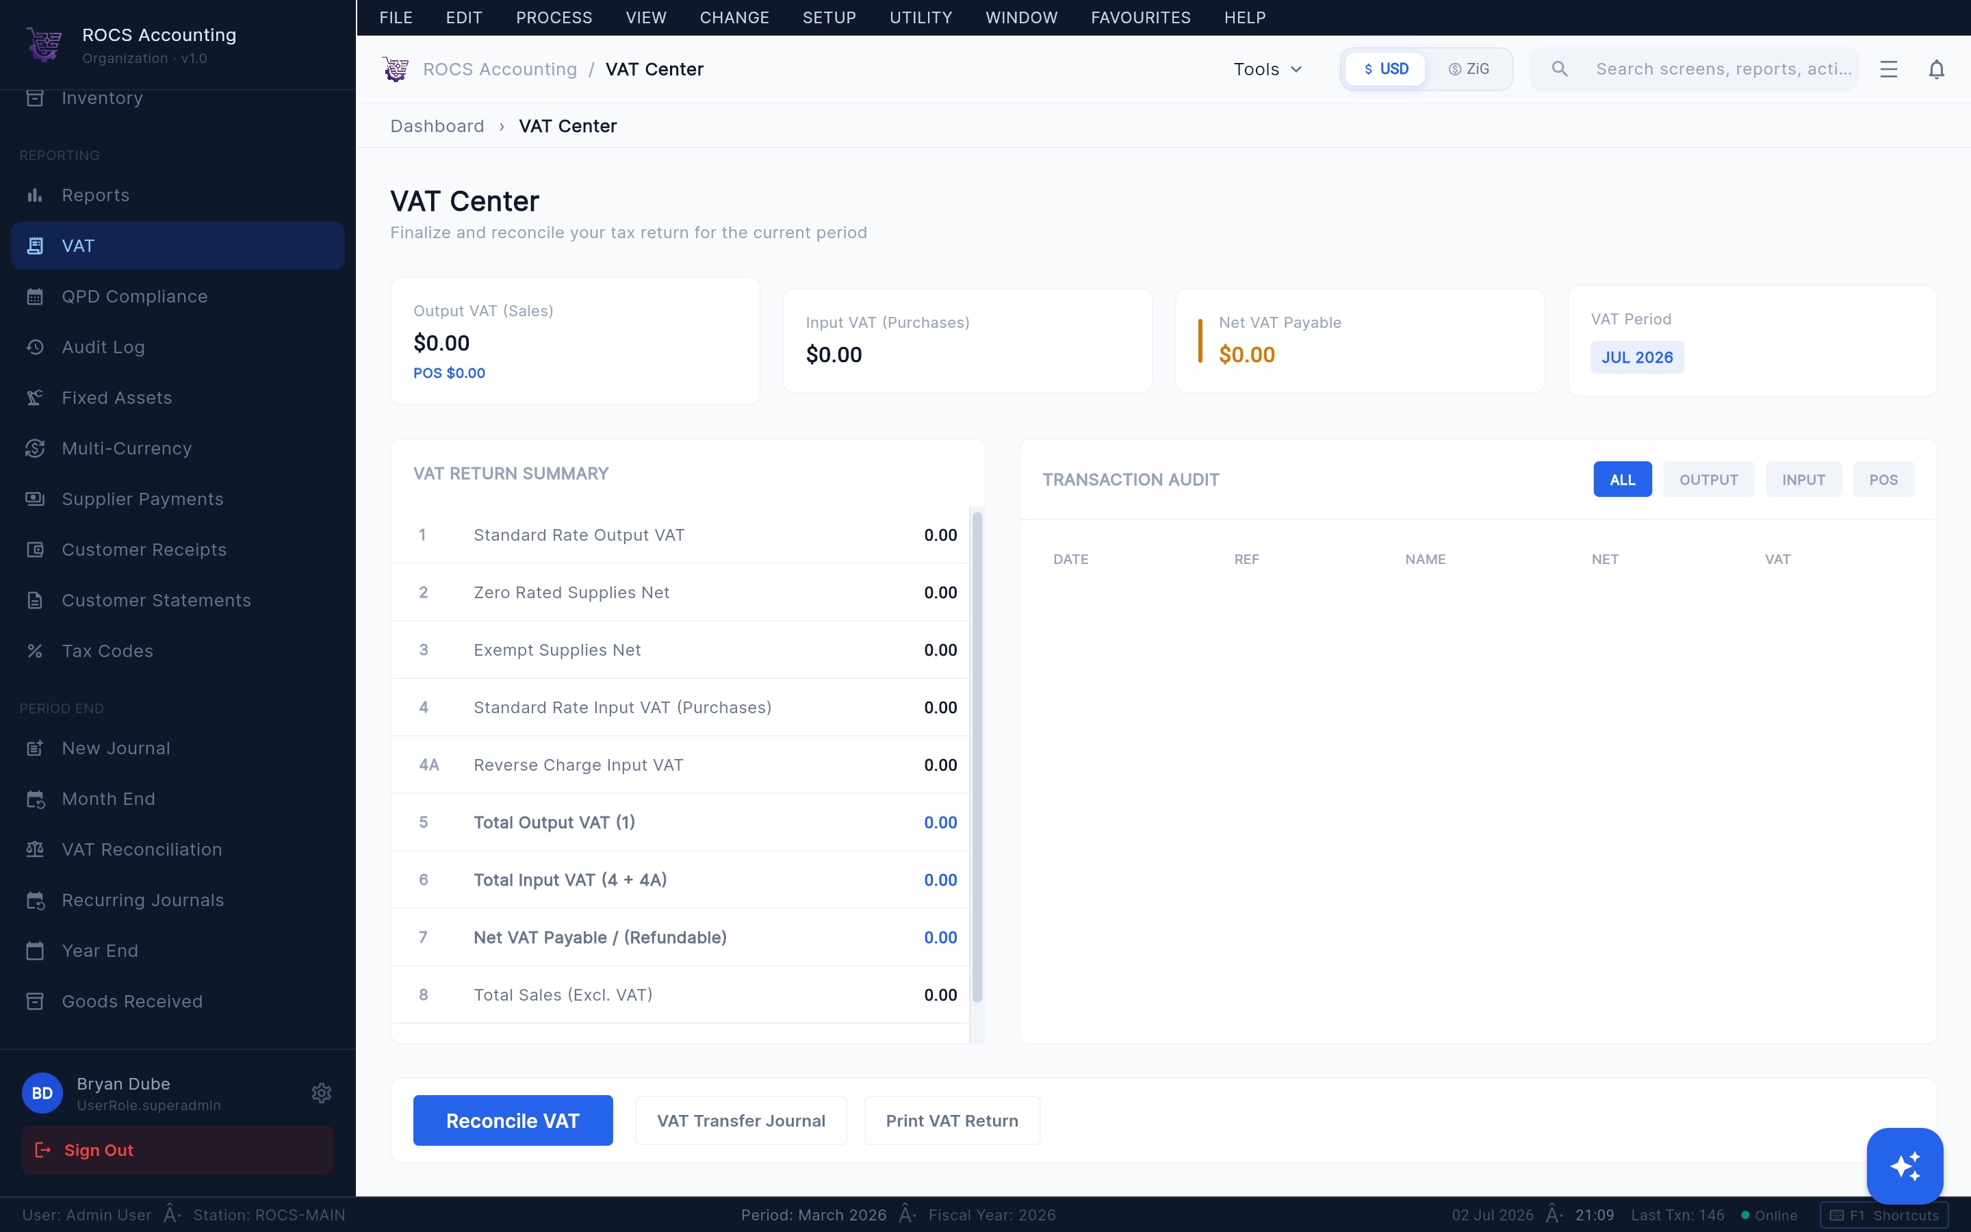1971x1232 pixels.
Task: Click the POS $0.00 link text
Action: coord(449,373)
